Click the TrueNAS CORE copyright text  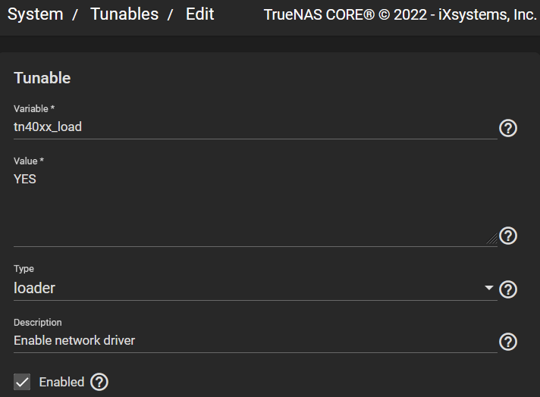point(400,15)
